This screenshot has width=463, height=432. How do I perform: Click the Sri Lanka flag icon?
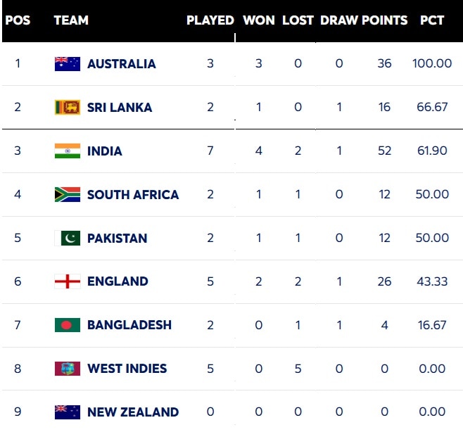pos(68,108)
